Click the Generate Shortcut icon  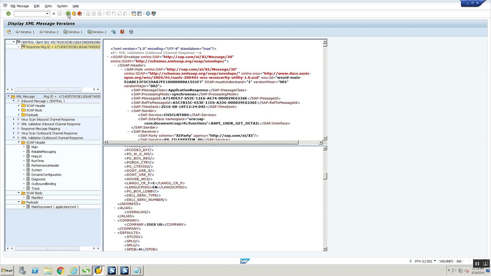pos(139,14)
